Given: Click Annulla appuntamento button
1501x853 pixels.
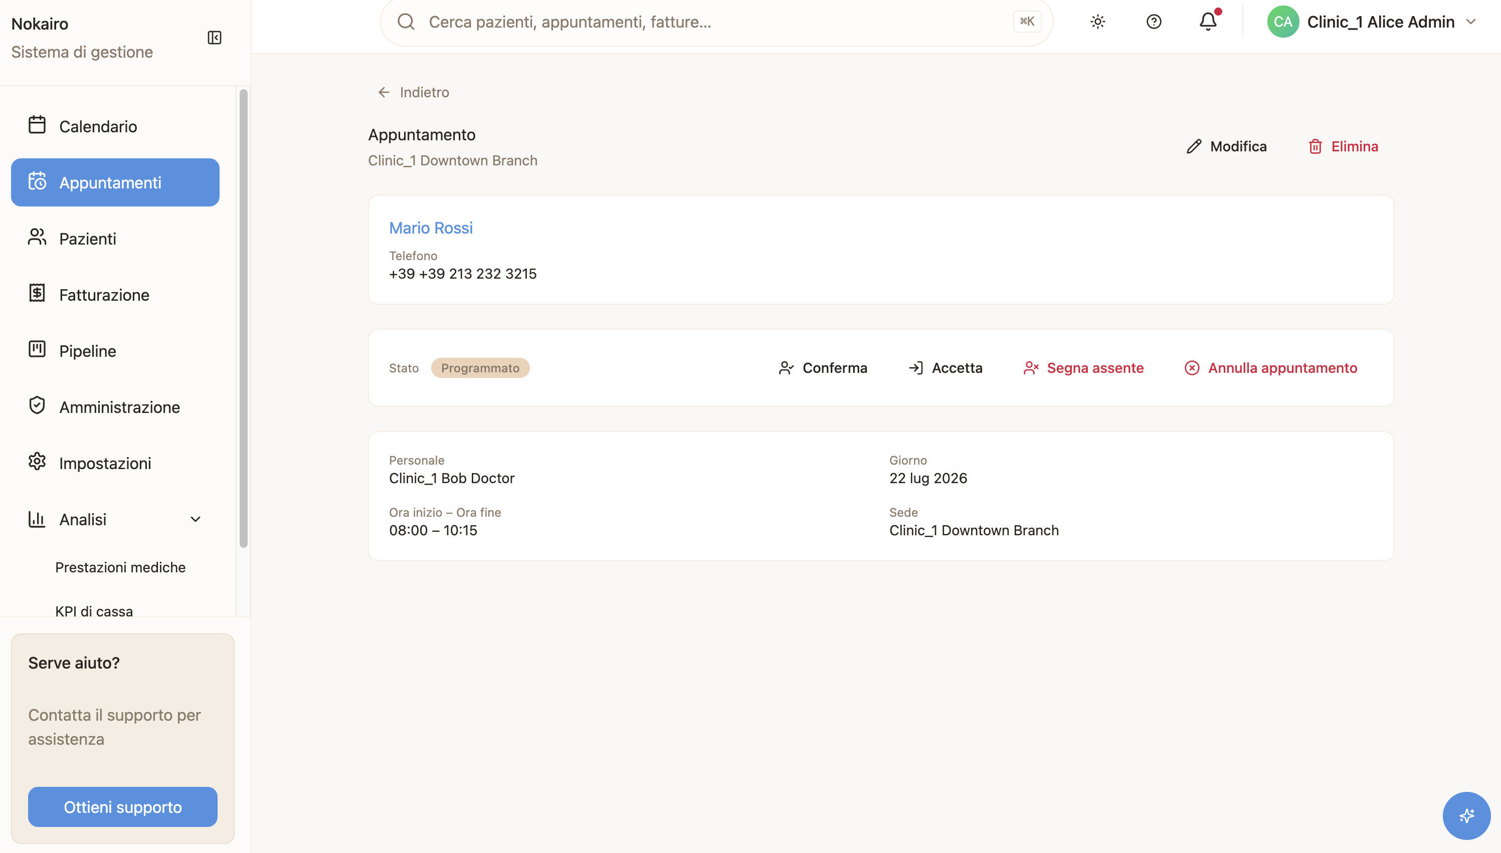Looking at the screenshot, I should [x=1270, y=368].
